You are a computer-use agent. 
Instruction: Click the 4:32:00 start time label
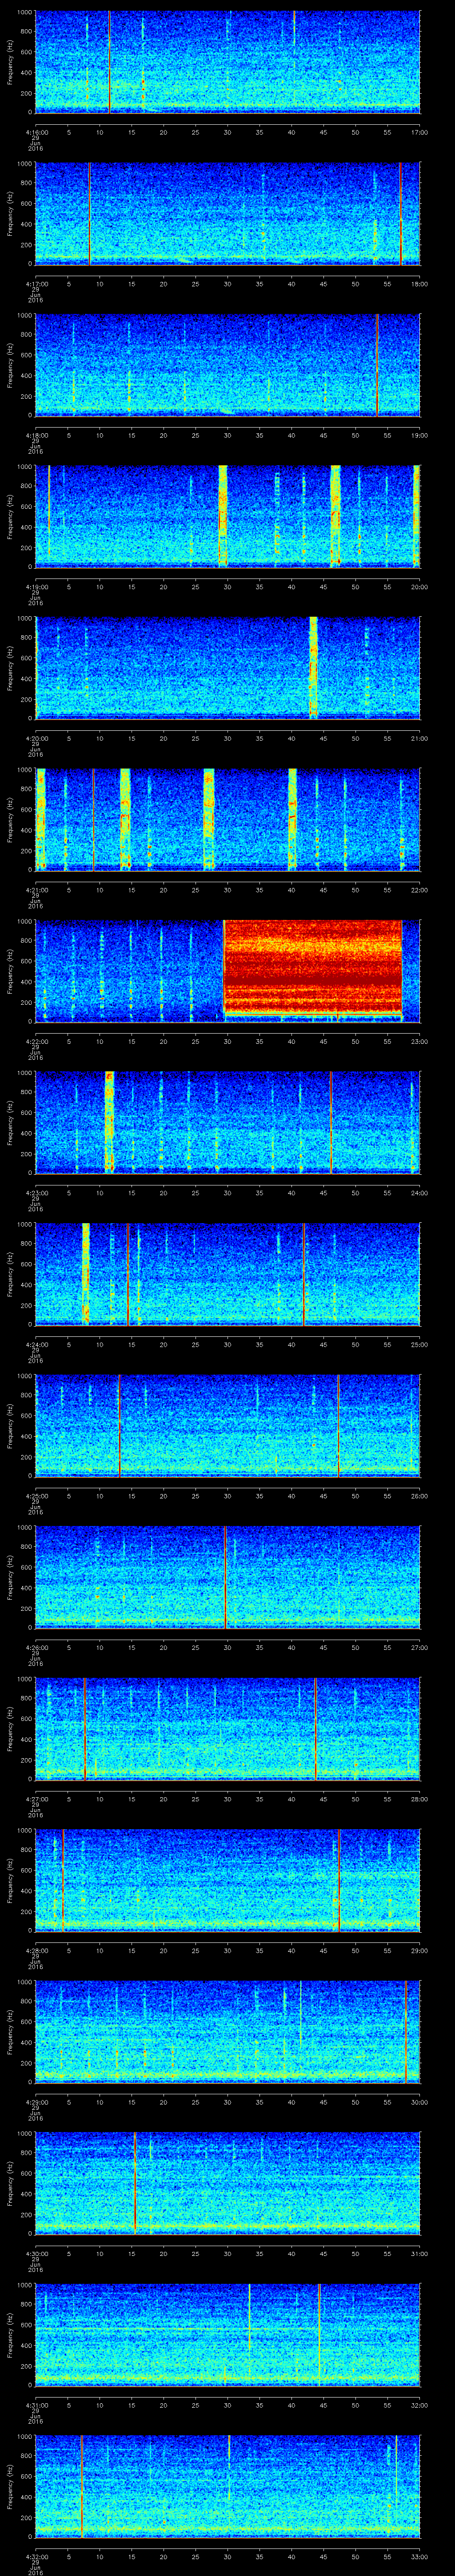point(36,2556)
